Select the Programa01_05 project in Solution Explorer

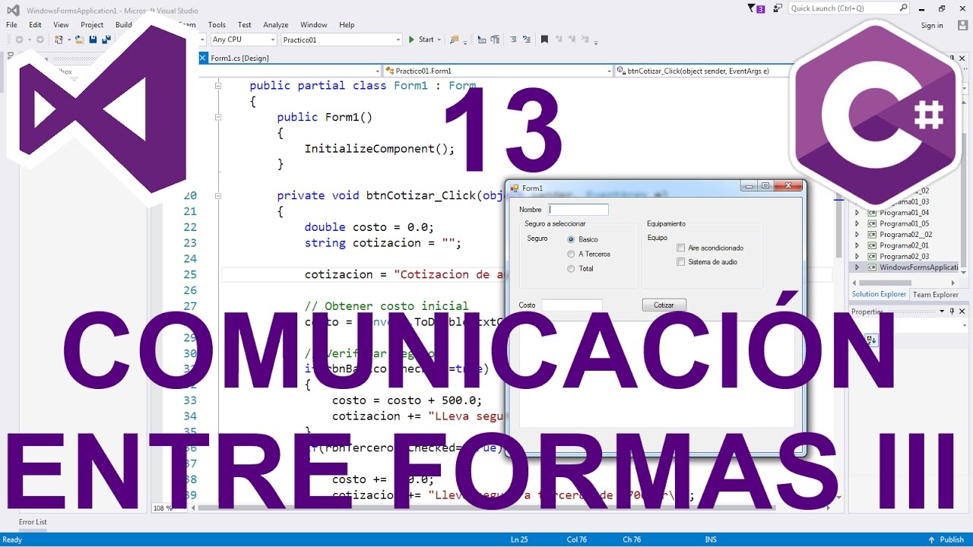click(904, 223)
